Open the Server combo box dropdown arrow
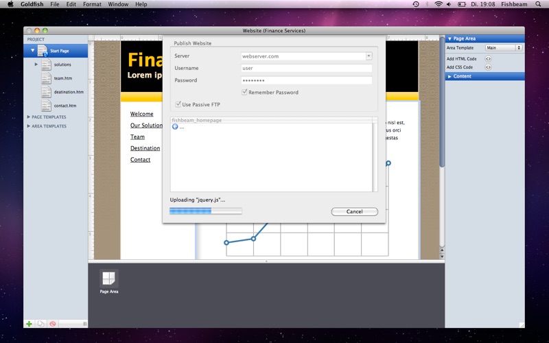The width and height of the screenshot is (549, 343). tap(369, 56)
